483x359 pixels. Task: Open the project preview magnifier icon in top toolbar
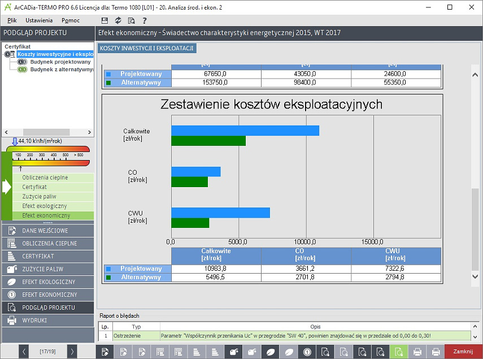[131, 20]
